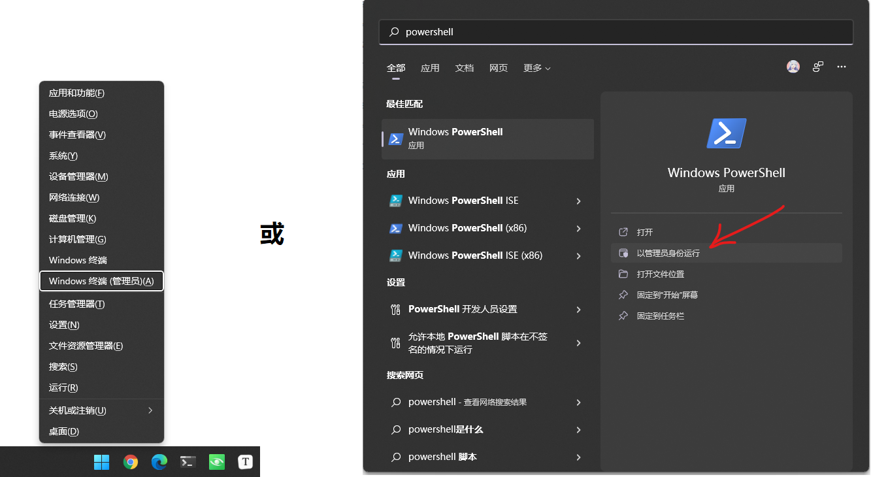Click the magnifier icon in search box
Image resolution: width=871 pixels, height=477 pixels.
[394, 31]
